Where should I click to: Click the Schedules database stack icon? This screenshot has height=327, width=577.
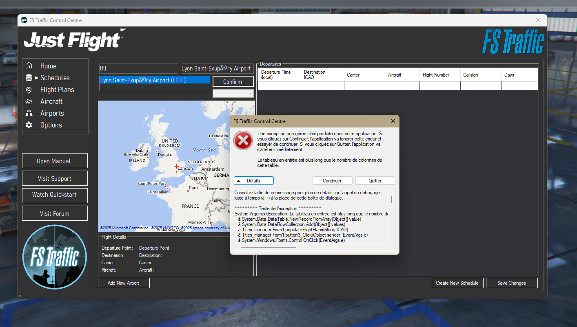(x=29, y=77)
